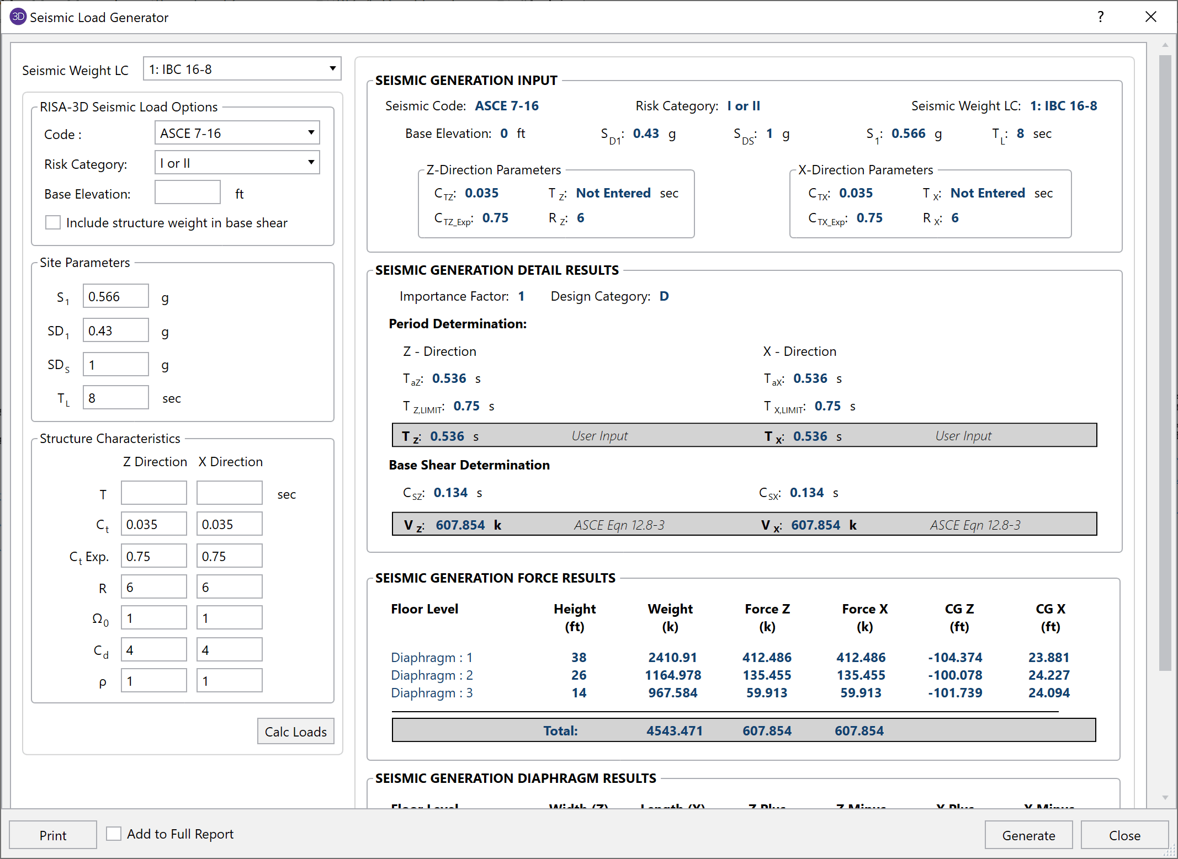Click the TL seconds input field
Image resolution: width=1178 pixels, height=859 pixels.
[115, 398]
